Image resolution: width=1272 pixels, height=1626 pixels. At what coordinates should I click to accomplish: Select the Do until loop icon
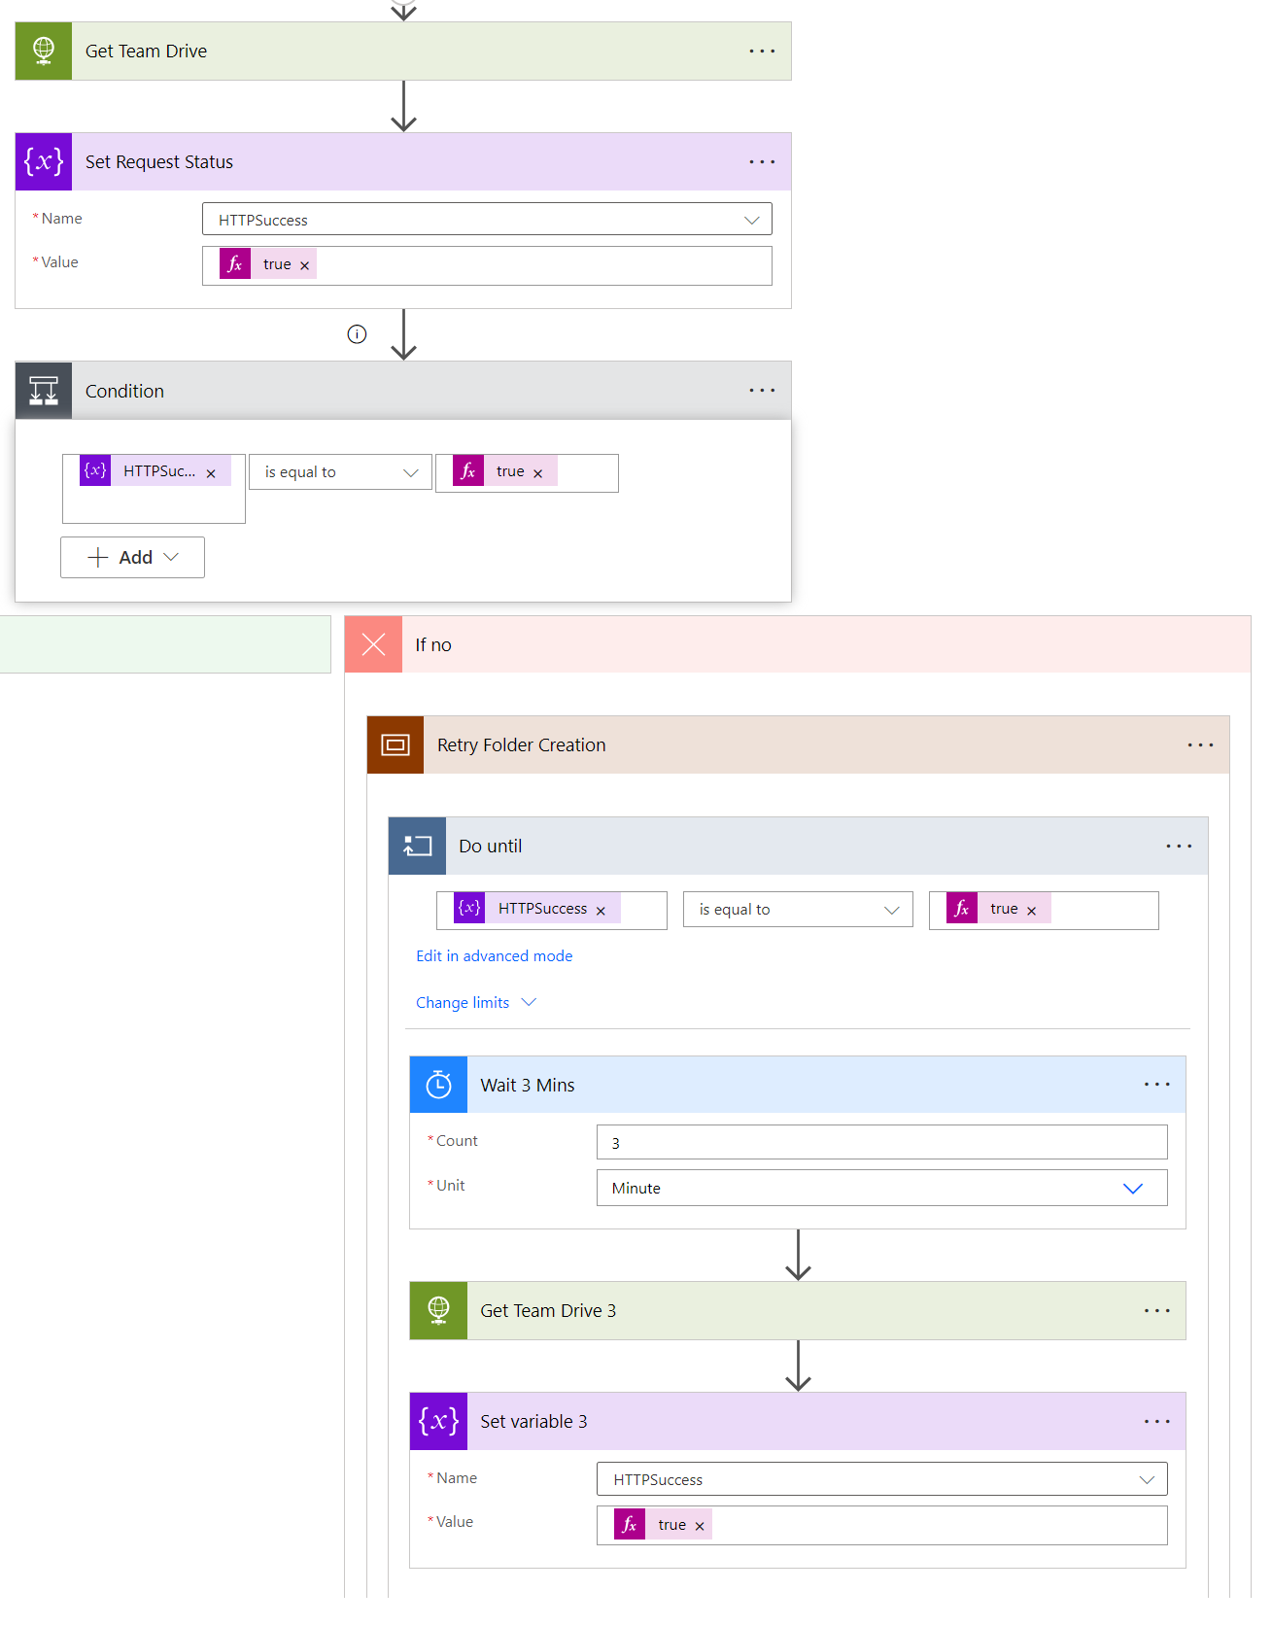(416, 846)
